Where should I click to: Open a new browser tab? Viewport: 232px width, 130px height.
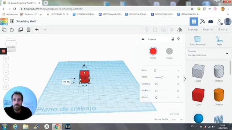(x=46, y=3)
